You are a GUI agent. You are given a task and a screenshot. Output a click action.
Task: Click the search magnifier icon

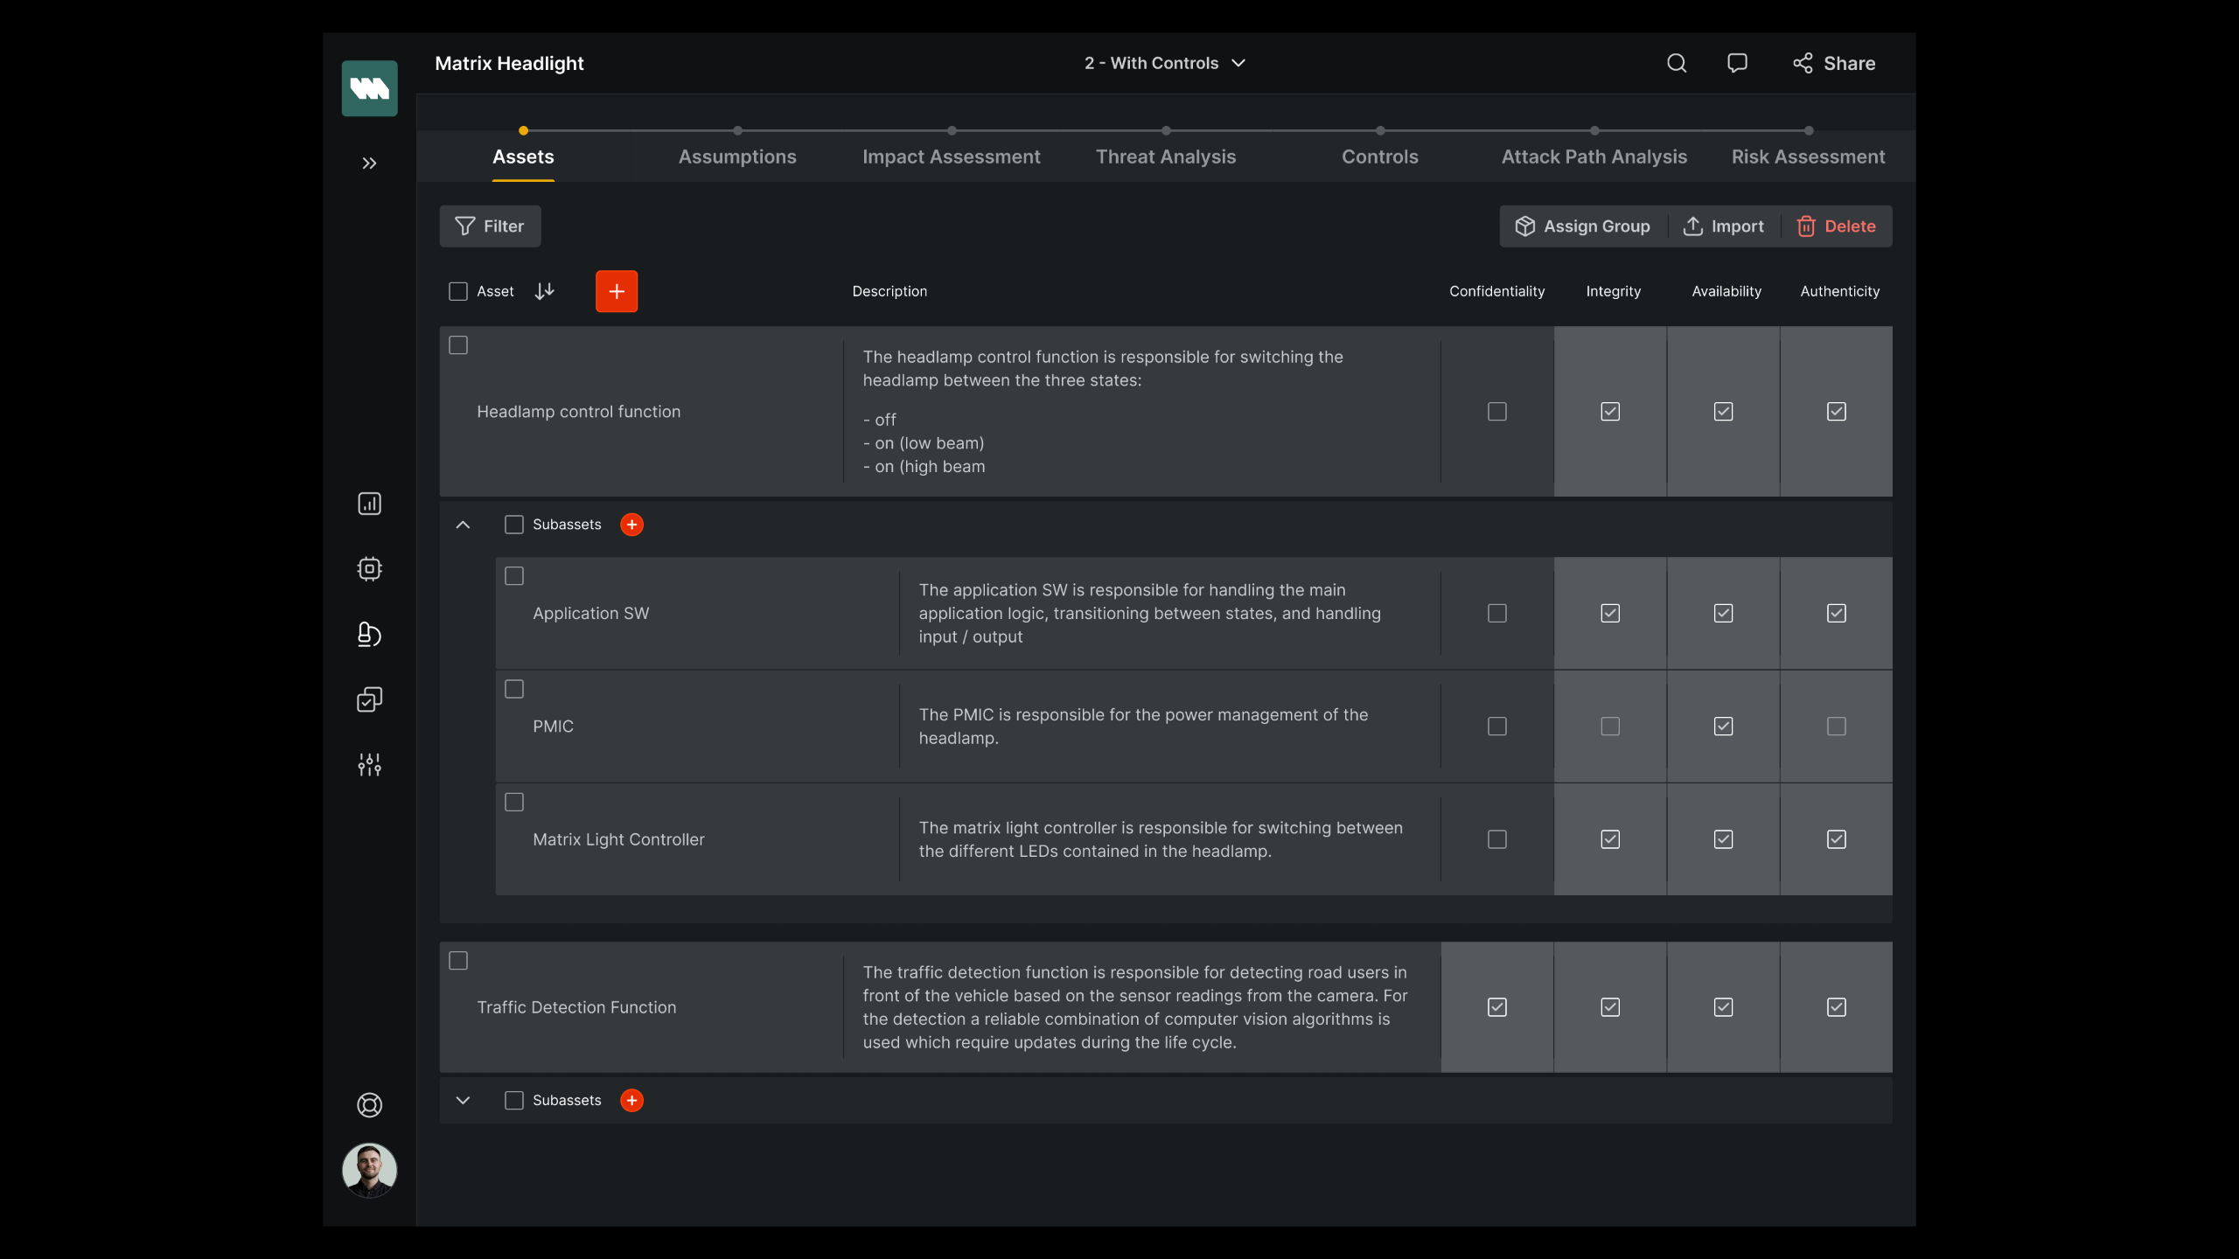pos(1676,63)
